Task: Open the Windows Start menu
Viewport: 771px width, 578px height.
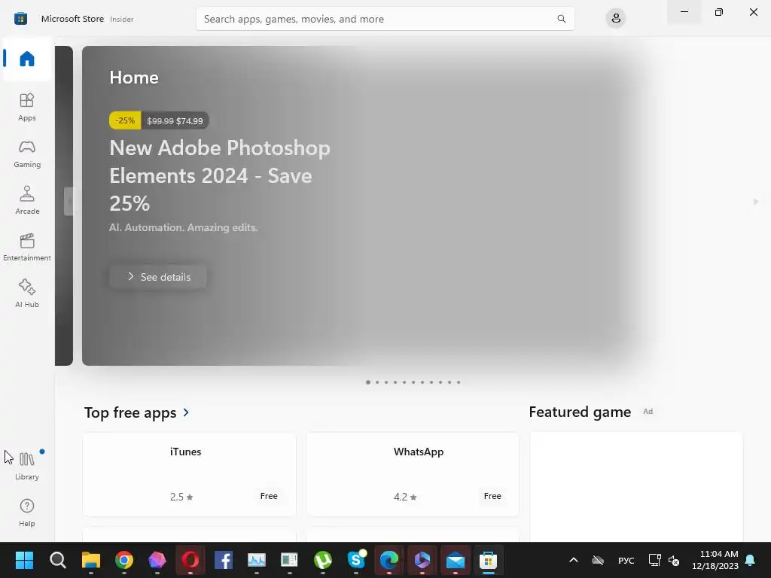Action: 24,560
